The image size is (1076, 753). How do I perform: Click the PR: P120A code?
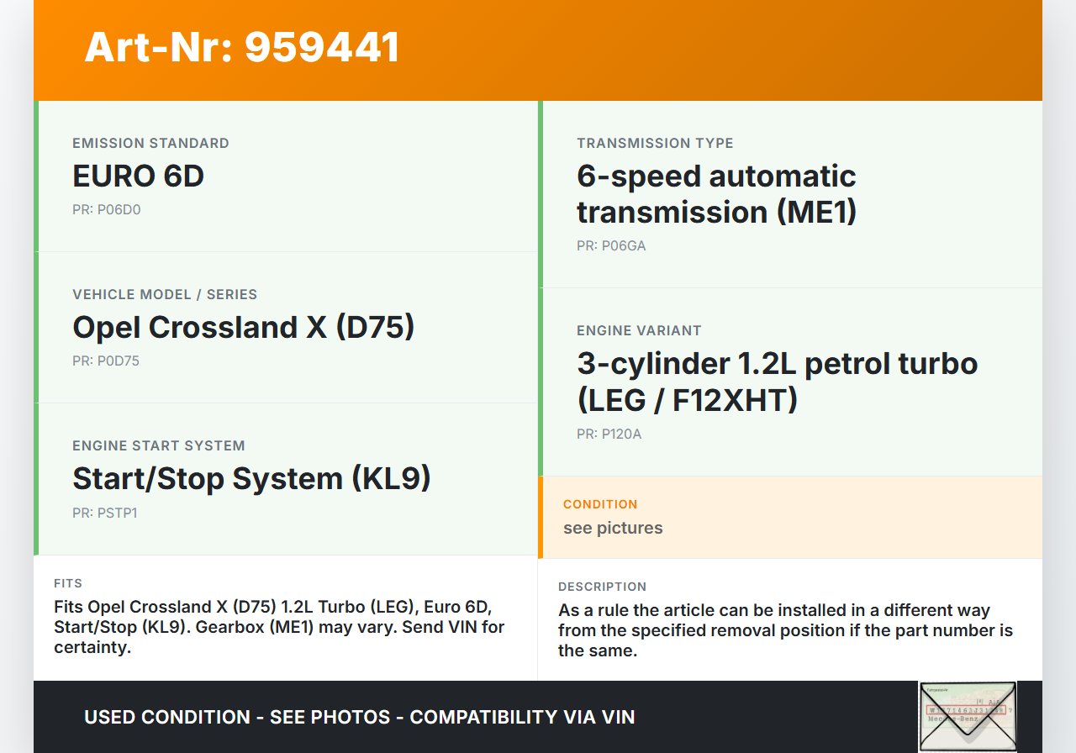tap(609, 434)
